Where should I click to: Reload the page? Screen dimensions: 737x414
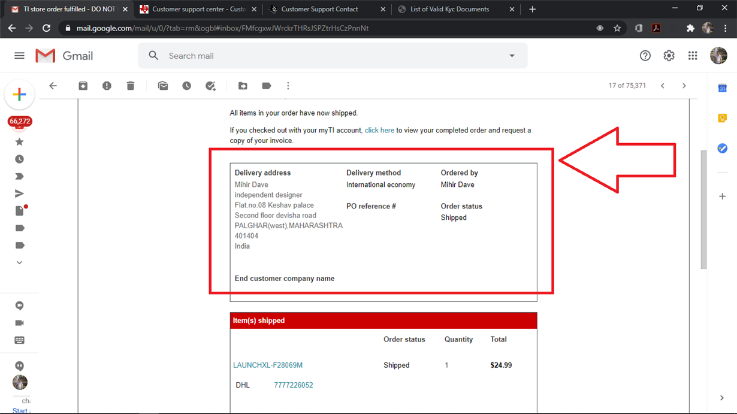coord(46,28)
